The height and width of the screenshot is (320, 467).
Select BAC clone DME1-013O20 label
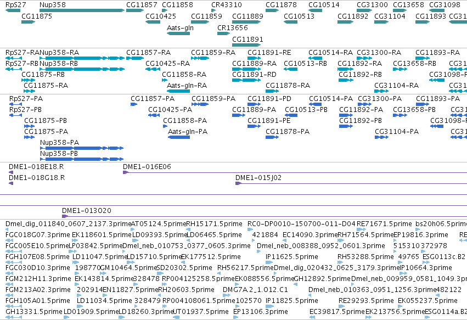[x=87, y=211]
